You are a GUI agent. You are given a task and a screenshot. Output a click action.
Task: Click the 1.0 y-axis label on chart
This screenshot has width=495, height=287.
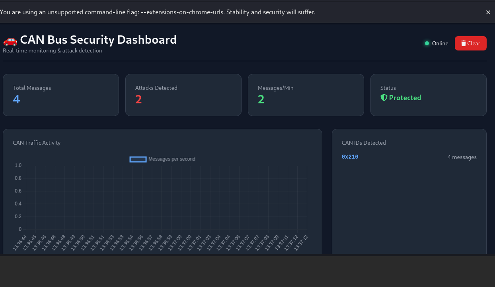tap(18, 165)
